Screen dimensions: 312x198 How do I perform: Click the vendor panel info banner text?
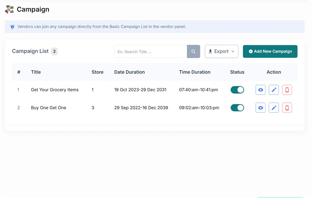[102, 26]
